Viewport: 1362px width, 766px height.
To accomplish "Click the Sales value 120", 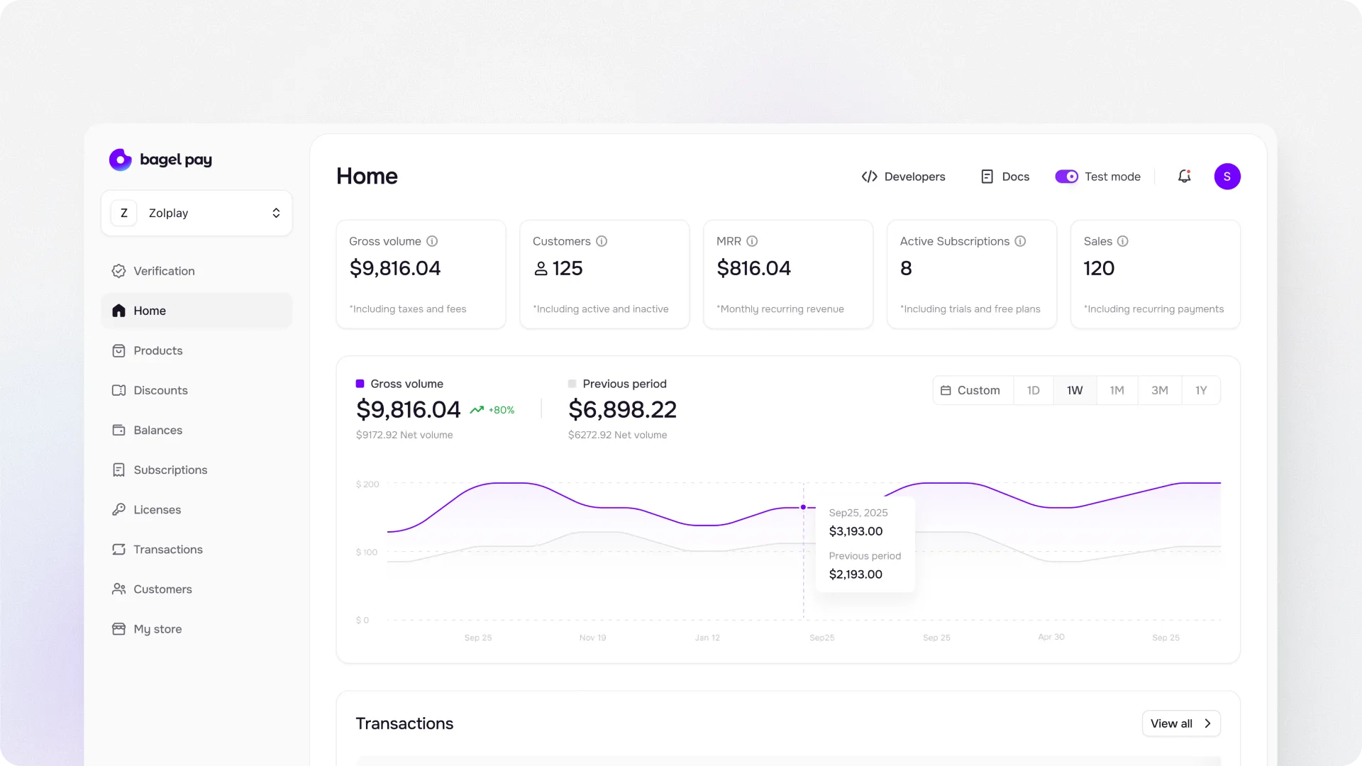I will coord(1099,269).
